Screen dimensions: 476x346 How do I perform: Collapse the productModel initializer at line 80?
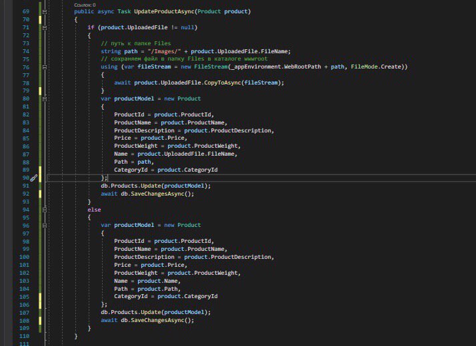click(x=45, y=98)
